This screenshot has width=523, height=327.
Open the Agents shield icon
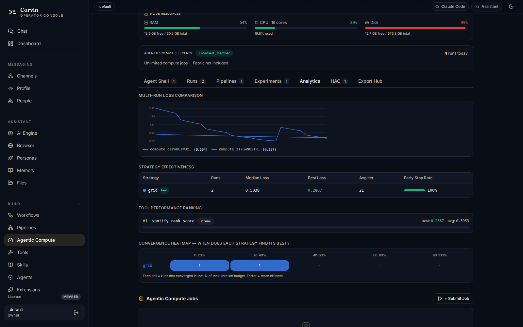click(10, 277)
